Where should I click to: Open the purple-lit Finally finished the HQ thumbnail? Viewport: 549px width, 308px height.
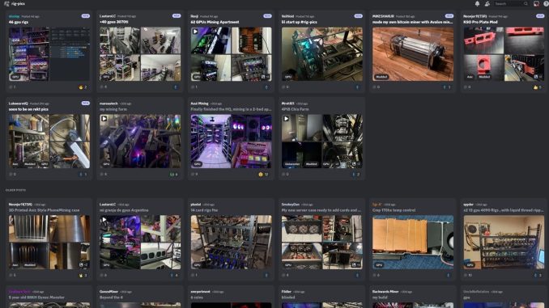(x=231, y=141)
